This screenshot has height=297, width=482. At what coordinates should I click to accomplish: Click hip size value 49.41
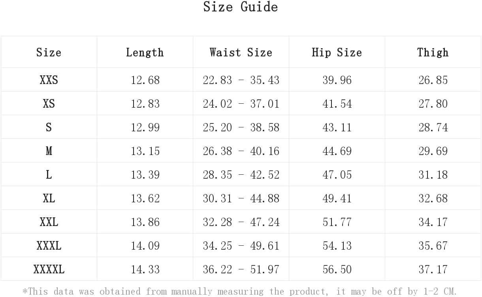tap(337, 198)
